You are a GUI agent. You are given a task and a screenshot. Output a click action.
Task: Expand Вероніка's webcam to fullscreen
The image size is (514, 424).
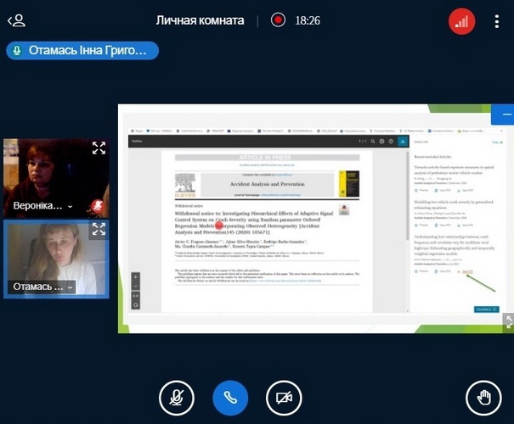[99, 148]
